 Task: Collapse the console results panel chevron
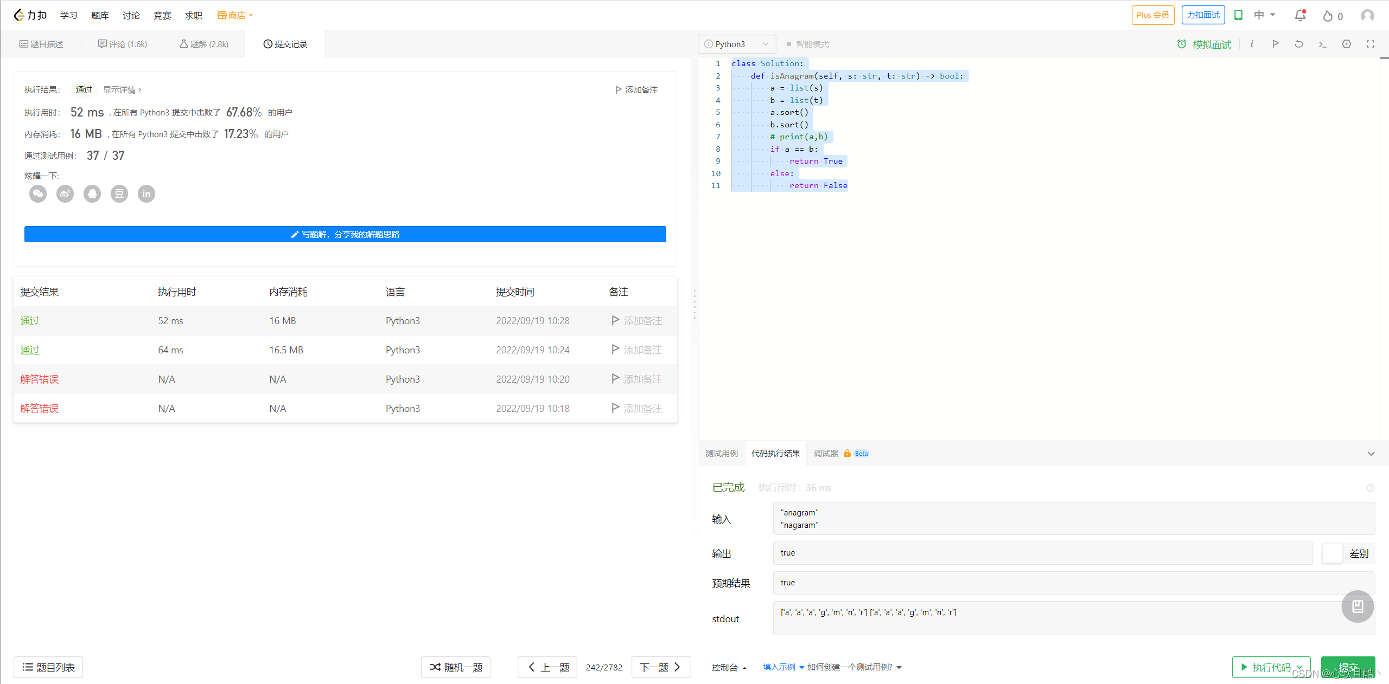click(1371, 454)
